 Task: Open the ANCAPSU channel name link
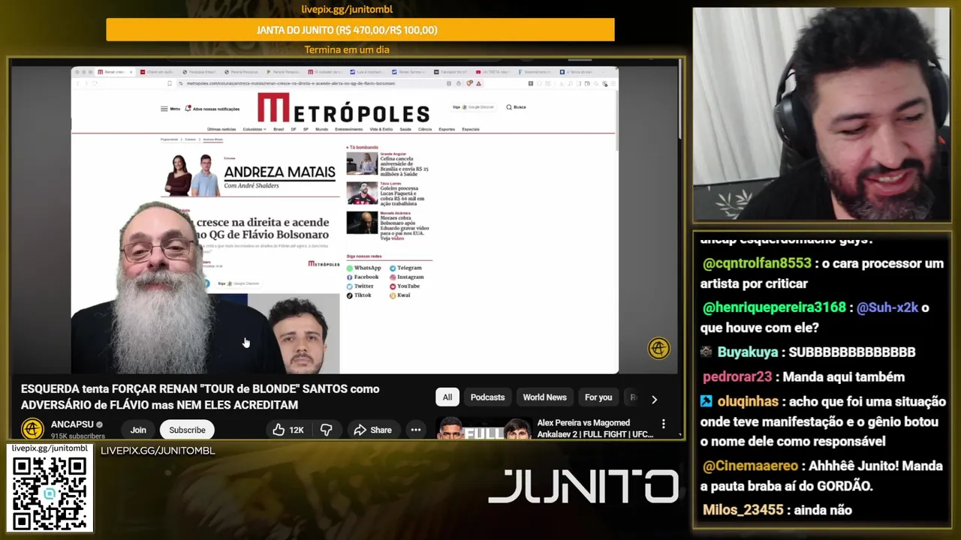(x=72, y=424)
